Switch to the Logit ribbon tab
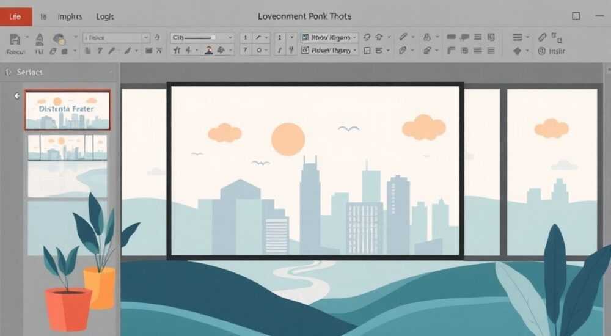Image resolution: width=611 pixels, height=336 pixels. point(105,16)
